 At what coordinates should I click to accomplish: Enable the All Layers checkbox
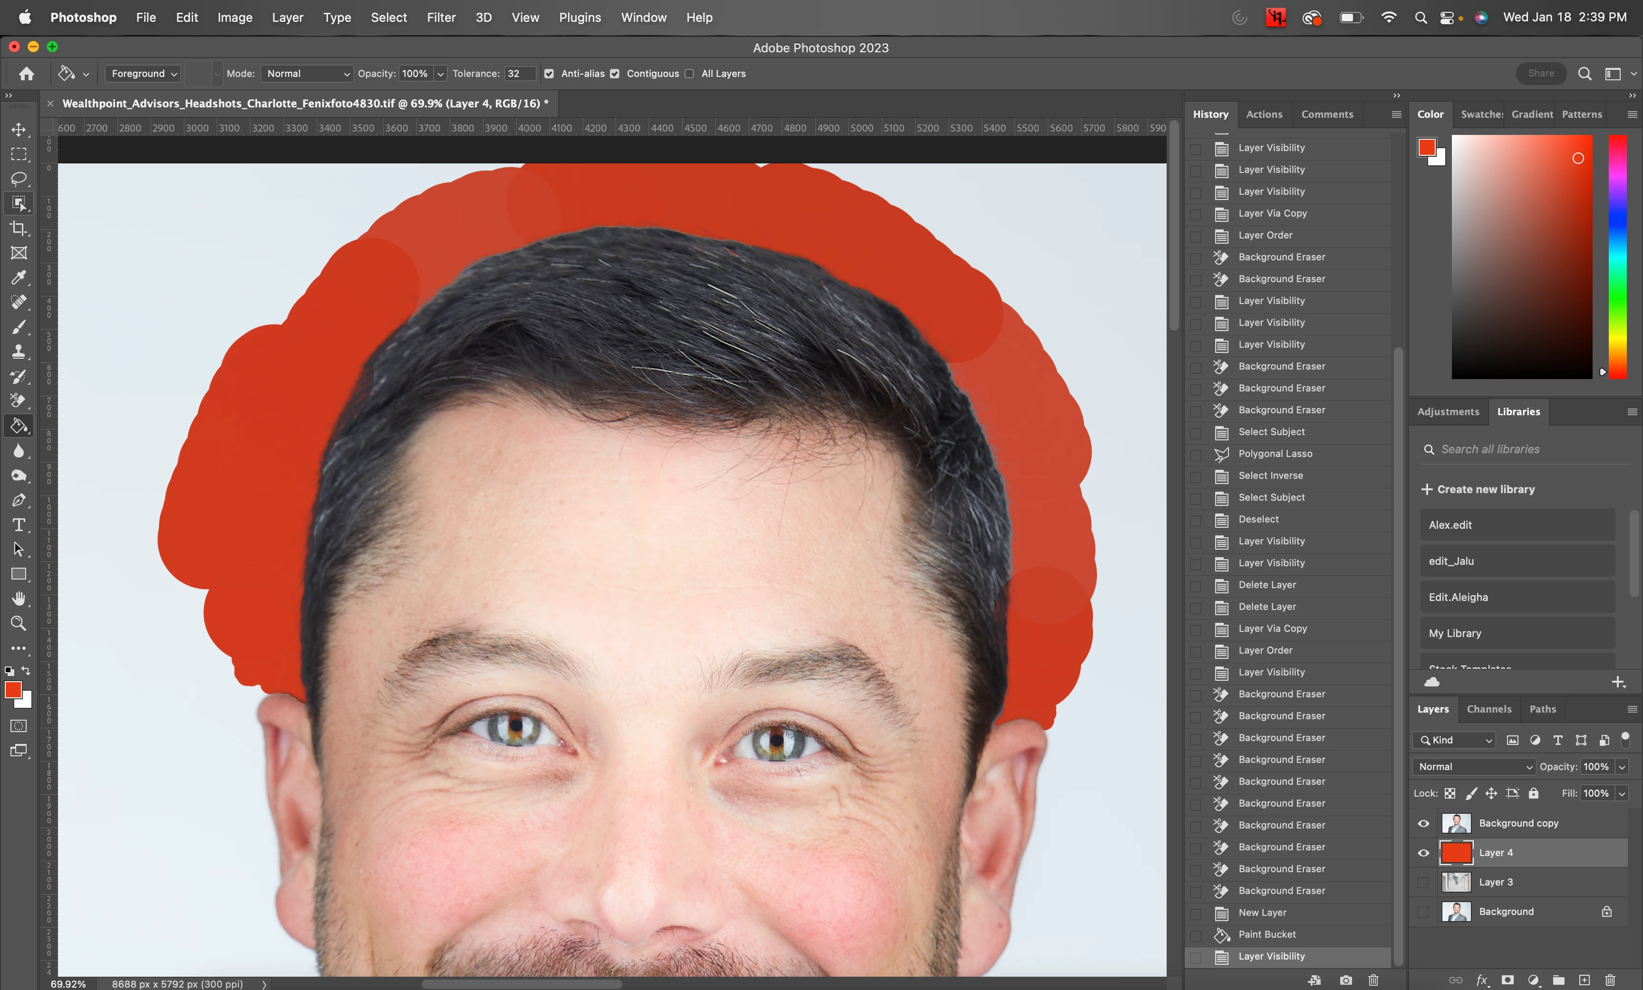coord(689,74)
